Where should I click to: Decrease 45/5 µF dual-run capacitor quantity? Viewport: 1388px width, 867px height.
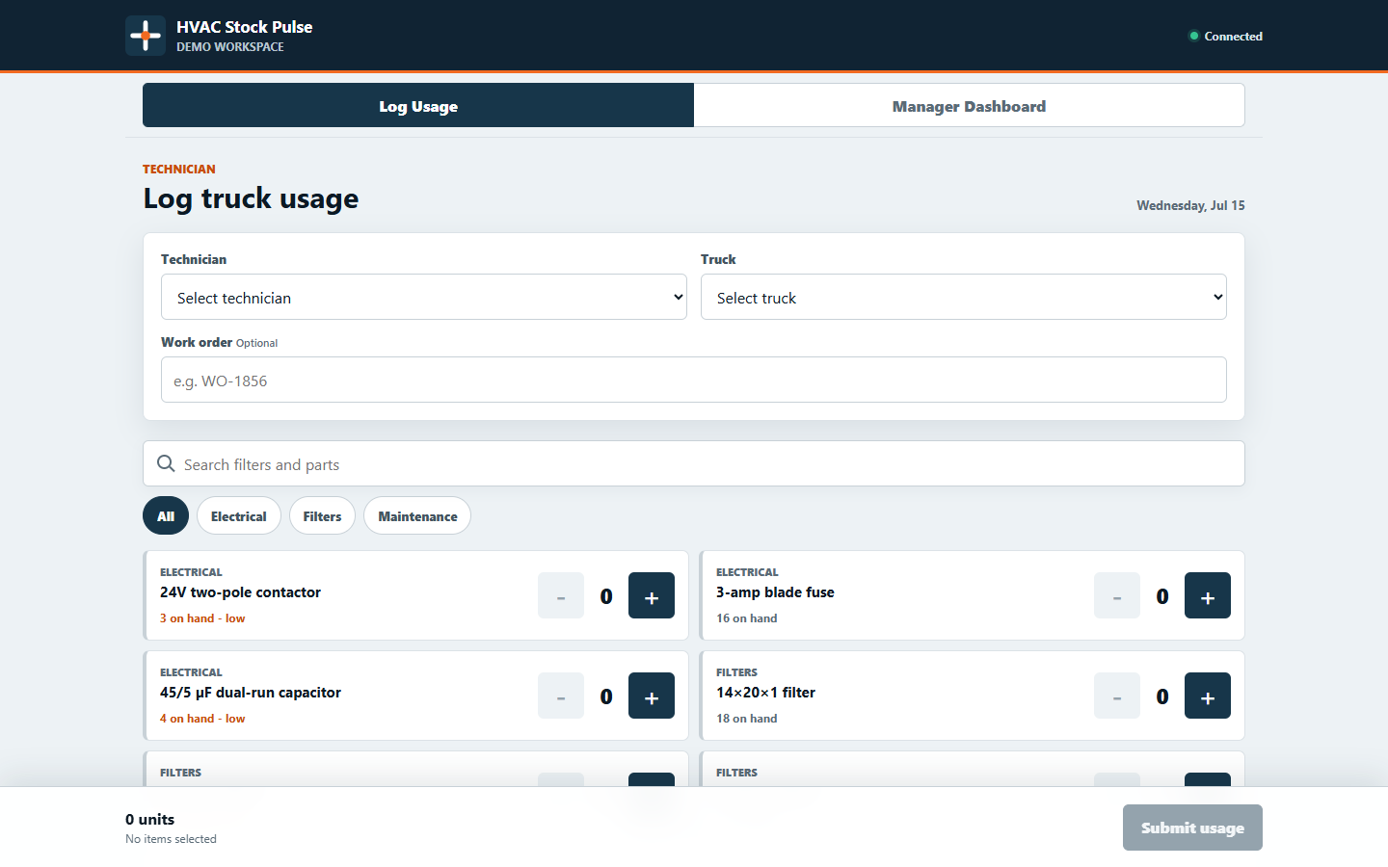(561, 696)
